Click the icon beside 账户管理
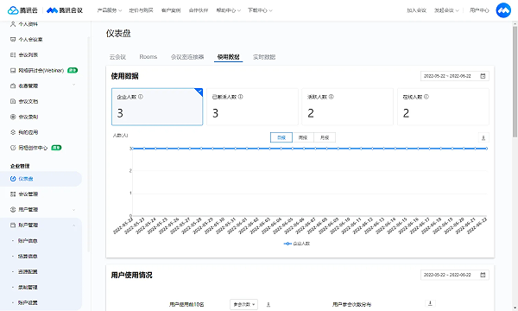The image size is (518, 311). click(13, 225)
